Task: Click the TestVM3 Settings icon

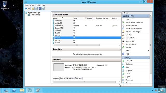Action: click(123, 64)
